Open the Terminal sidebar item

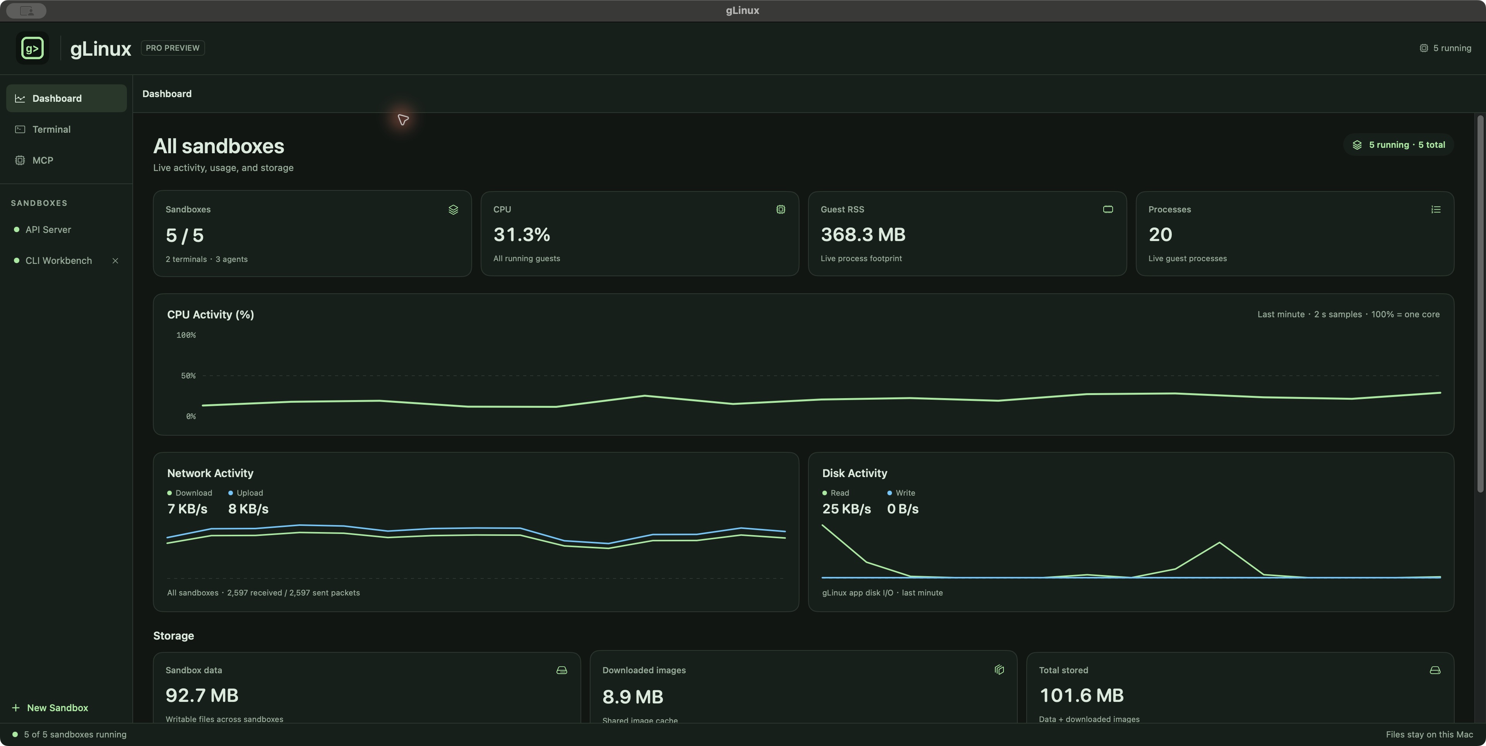tap(66, 129)
